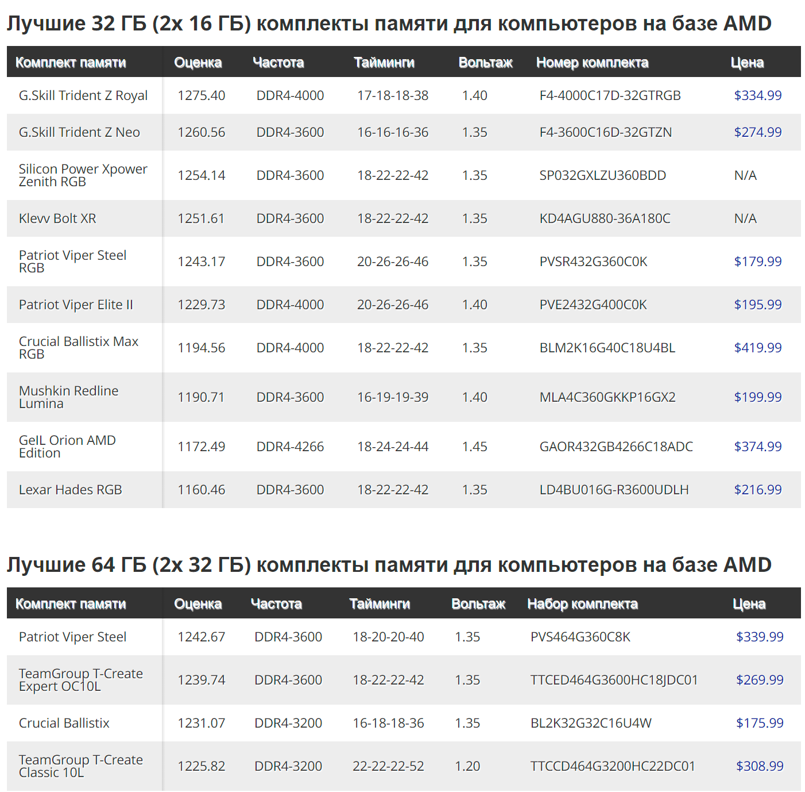Screen dimensions: 805x792
Task: Click the $274.99 price for G.Skill Trident Z Neo
Action: 757,132
